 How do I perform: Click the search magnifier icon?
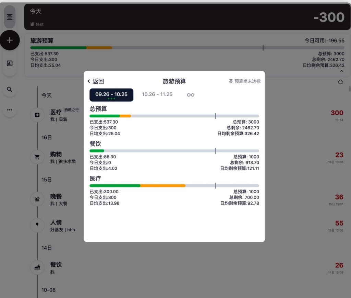pyautogui.click(x=10, y=90)
